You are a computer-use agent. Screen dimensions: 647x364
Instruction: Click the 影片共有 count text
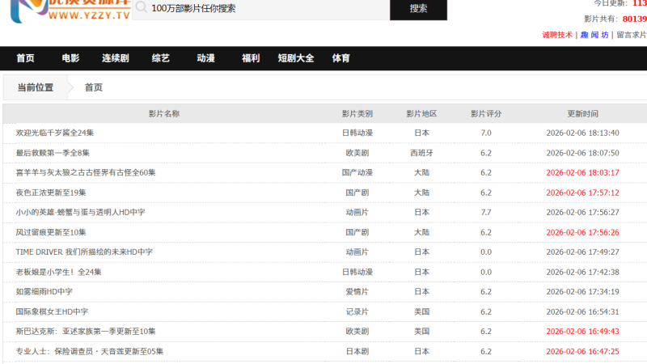point(615,19)
